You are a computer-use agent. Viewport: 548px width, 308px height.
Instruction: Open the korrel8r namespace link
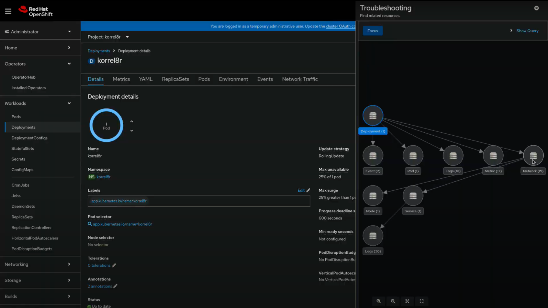point(103,177)
